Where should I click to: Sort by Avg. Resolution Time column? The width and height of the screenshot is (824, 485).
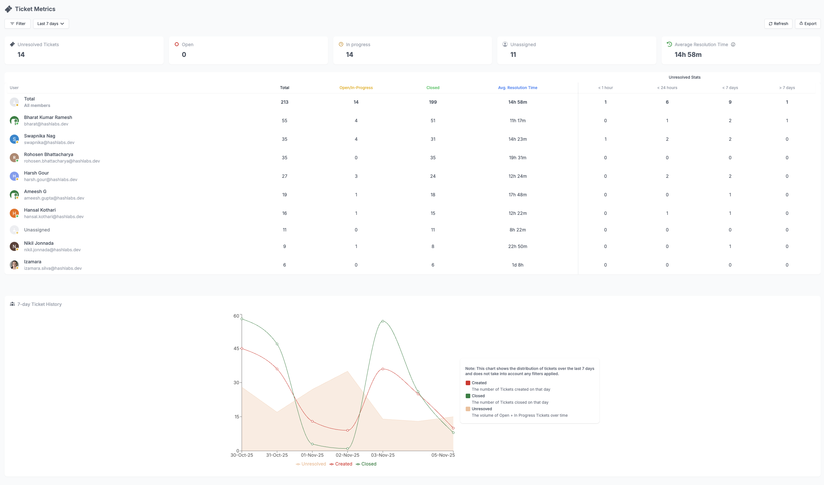(x=517, y=87)
